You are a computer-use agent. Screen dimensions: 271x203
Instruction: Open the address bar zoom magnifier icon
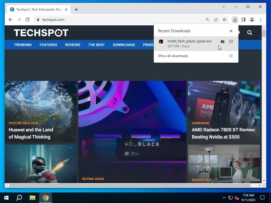point(207,20)
